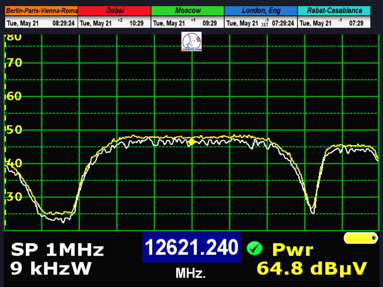Click the Dubai time 10:29
Screen dimensions: 383x287
tap(137, 23)
